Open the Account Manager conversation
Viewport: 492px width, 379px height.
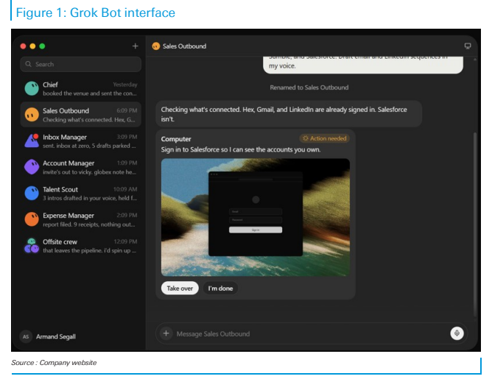(80, 167)
